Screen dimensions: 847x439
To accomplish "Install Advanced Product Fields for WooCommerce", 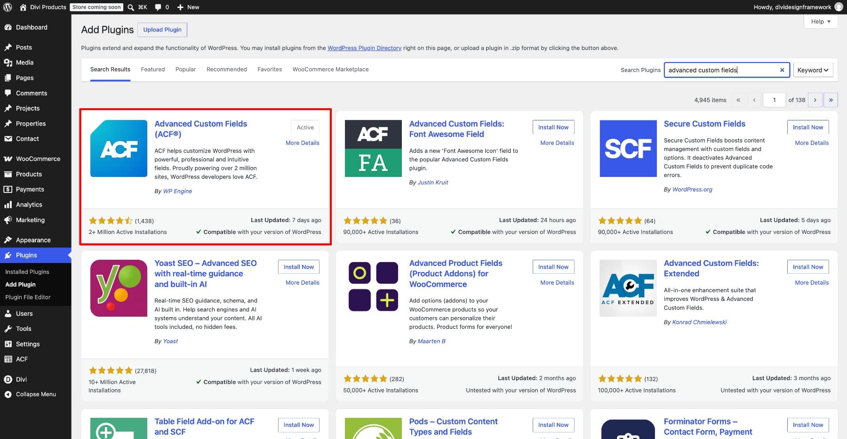I will coord(553,267).
